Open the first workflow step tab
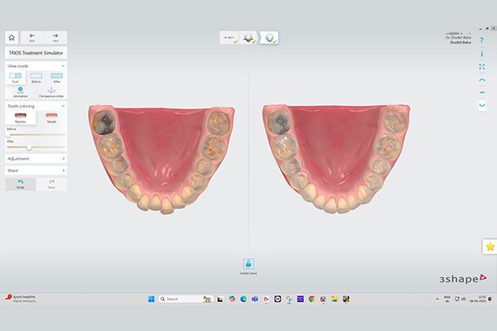The height and width of the screenshot is (331, 497). pos(229,38)
